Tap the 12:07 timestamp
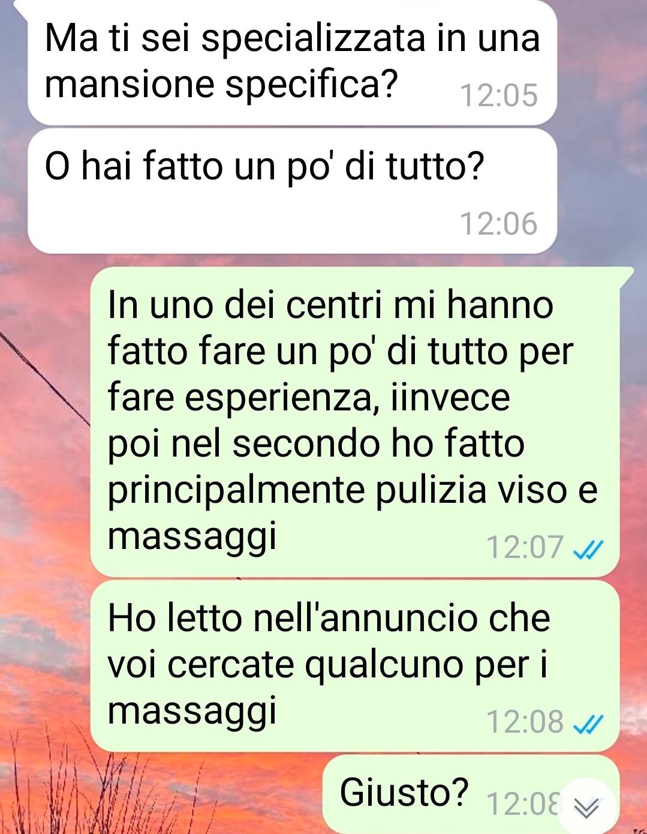 coord(525,547)
